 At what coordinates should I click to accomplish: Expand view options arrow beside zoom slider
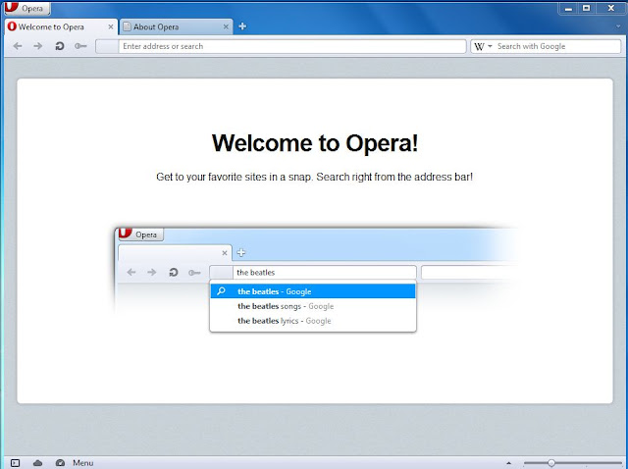[x=508, y=463]
